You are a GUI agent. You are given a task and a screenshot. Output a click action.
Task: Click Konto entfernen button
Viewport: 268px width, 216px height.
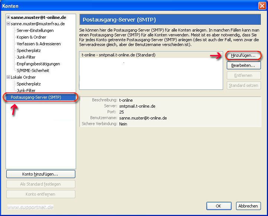click(x=41, y=194)
